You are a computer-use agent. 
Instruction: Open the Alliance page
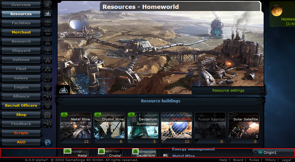(x=21, y=96)
